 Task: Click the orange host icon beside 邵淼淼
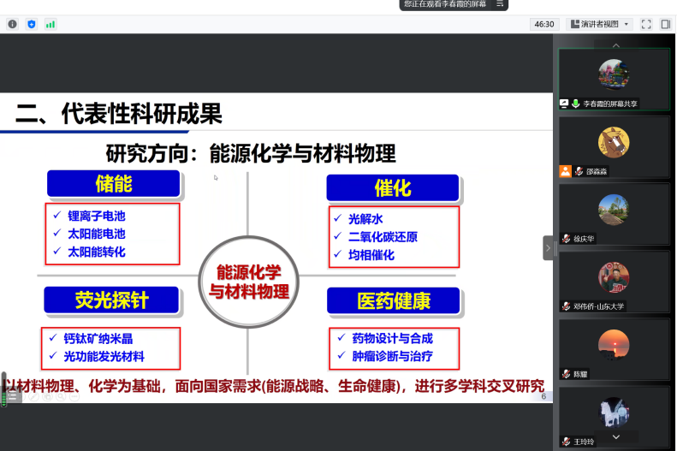(565, 171)
